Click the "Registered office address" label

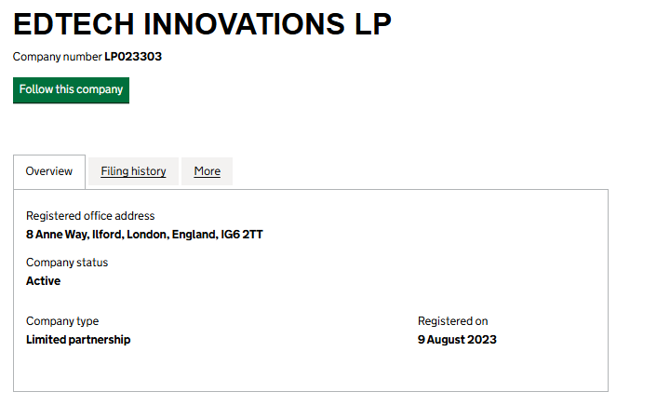90,216
